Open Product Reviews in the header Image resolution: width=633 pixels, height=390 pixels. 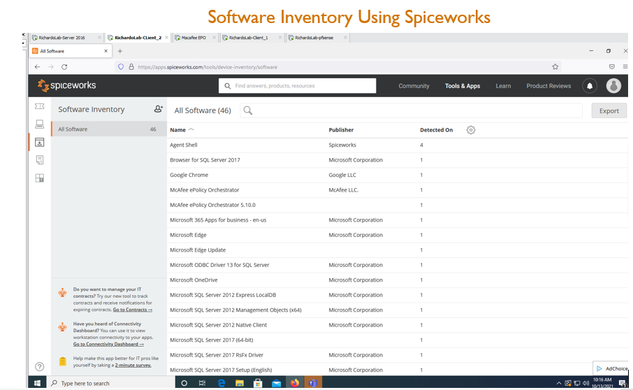click(548, 86)
